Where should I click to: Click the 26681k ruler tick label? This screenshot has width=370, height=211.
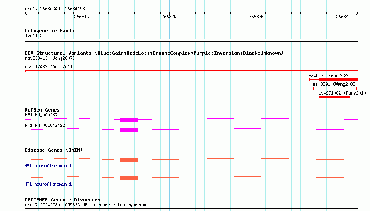pos(81,17)
